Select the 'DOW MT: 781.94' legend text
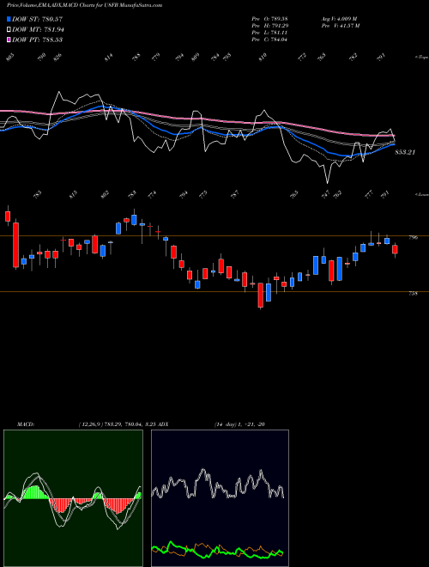Screen dimensions: 429x567 pos(38,29)
